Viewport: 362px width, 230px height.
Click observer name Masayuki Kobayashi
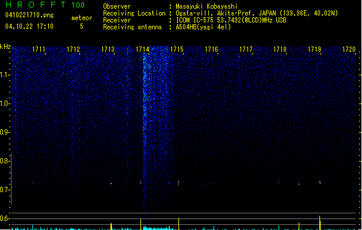(x=207, y=6)
